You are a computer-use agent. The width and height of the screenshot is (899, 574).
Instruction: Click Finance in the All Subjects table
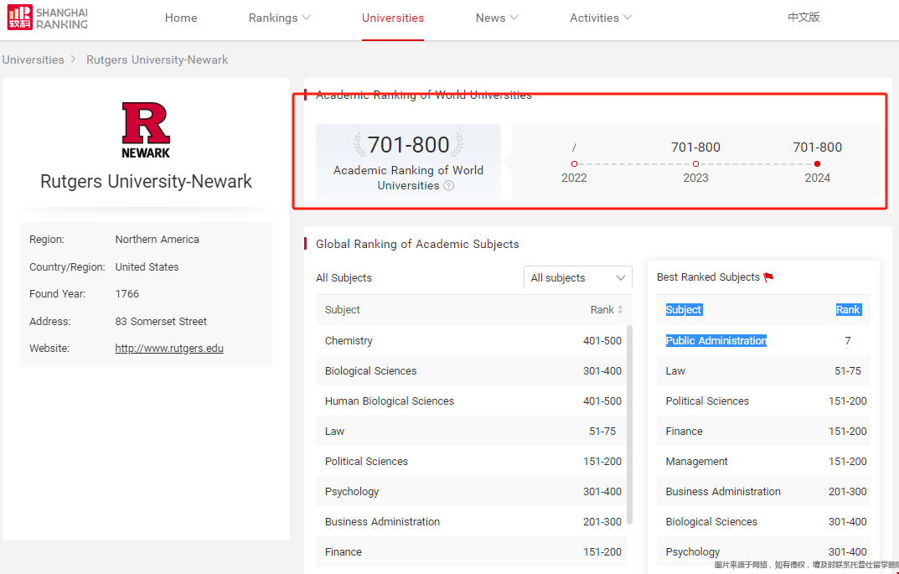pyautogui.click(x=472, y=551)
